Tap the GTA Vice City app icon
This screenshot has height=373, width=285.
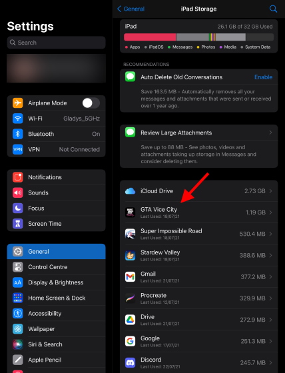tap(130, 212)
